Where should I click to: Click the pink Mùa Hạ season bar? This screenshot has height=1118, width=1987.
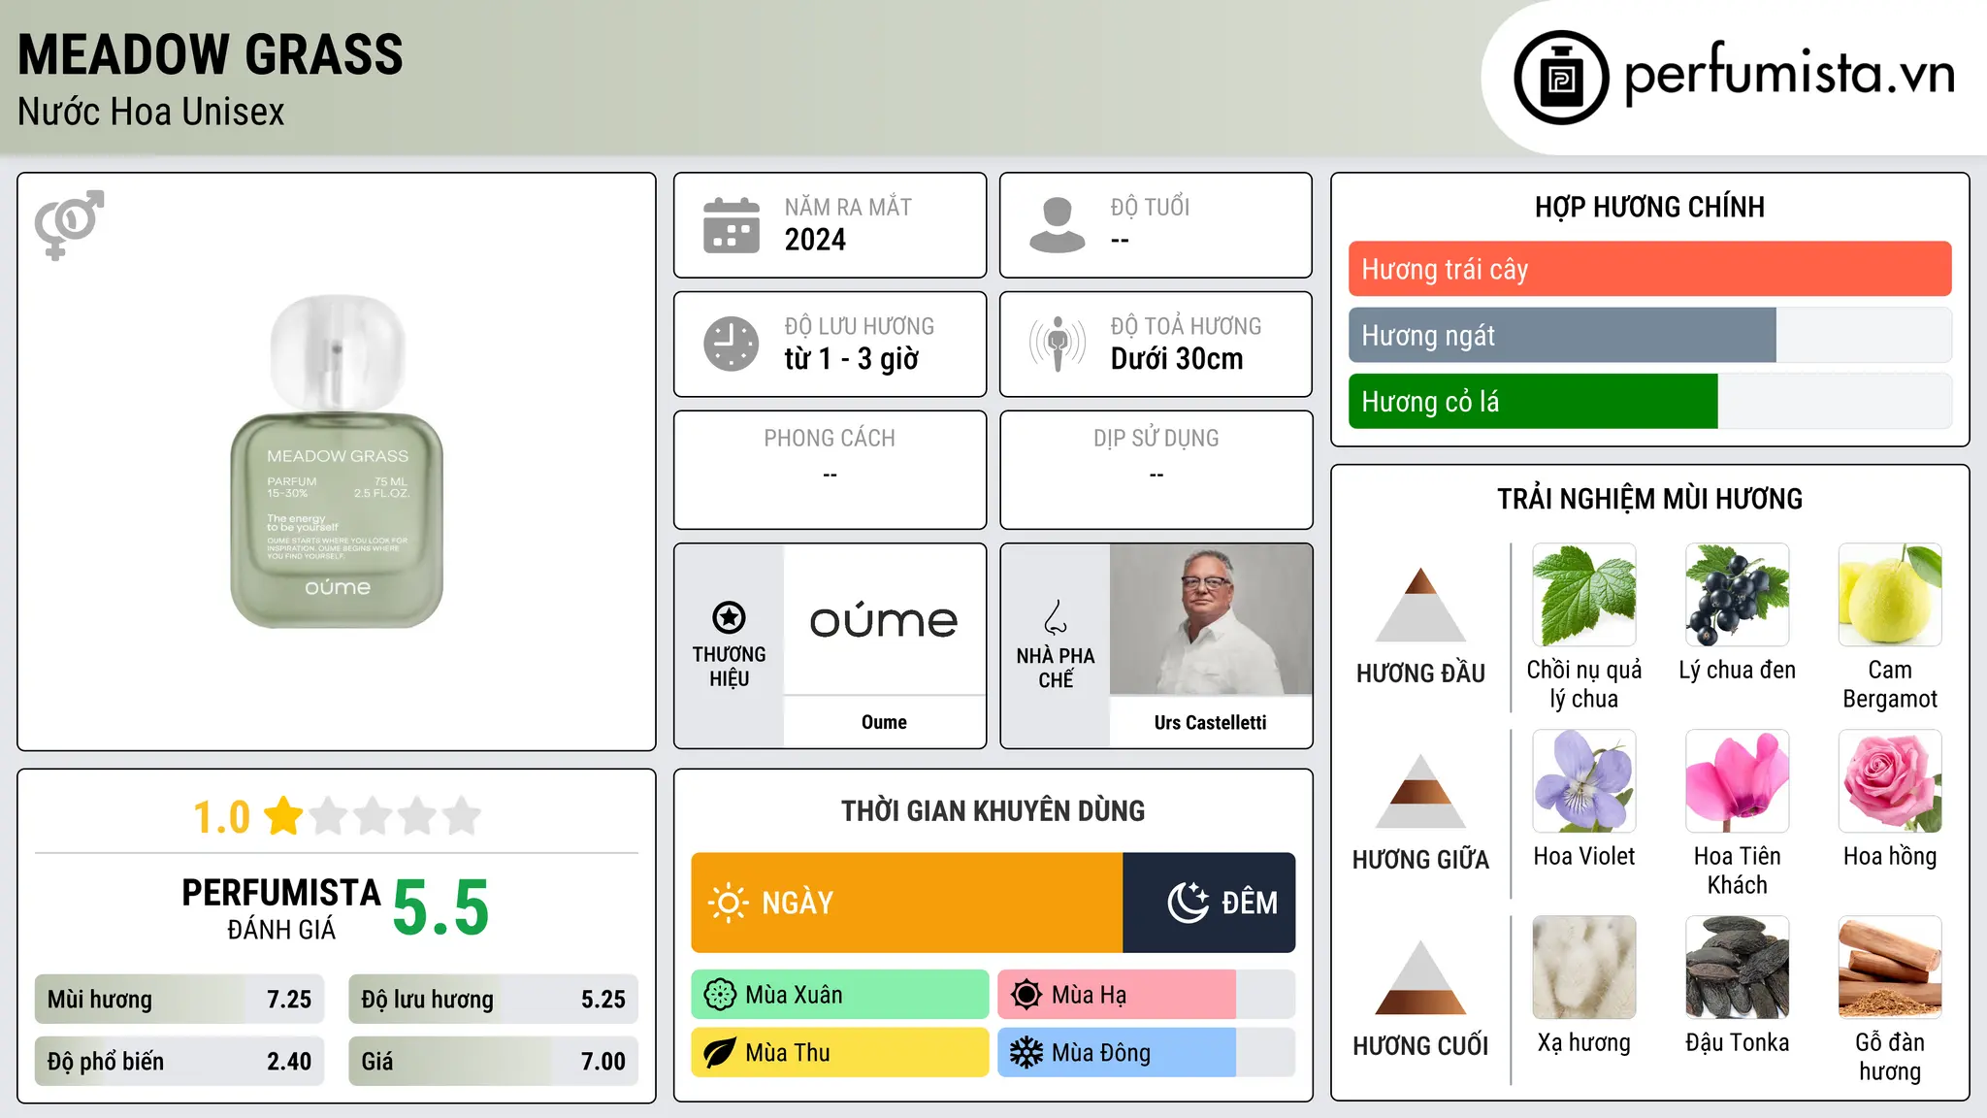(x=1117, y=995)
